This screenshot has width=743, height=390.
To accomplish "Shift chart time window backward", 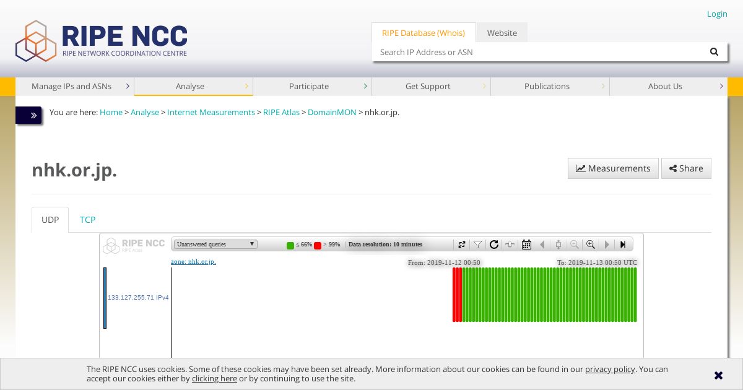I will coord(542,245).
